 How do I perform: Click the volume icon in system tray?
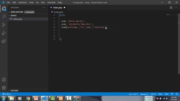(167, 98)
